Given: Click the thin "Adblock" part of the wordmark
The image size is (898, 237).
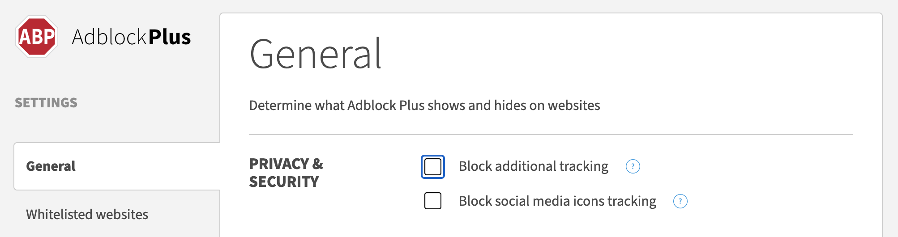Looking at the screenshot, I should (x=110, y=37).
